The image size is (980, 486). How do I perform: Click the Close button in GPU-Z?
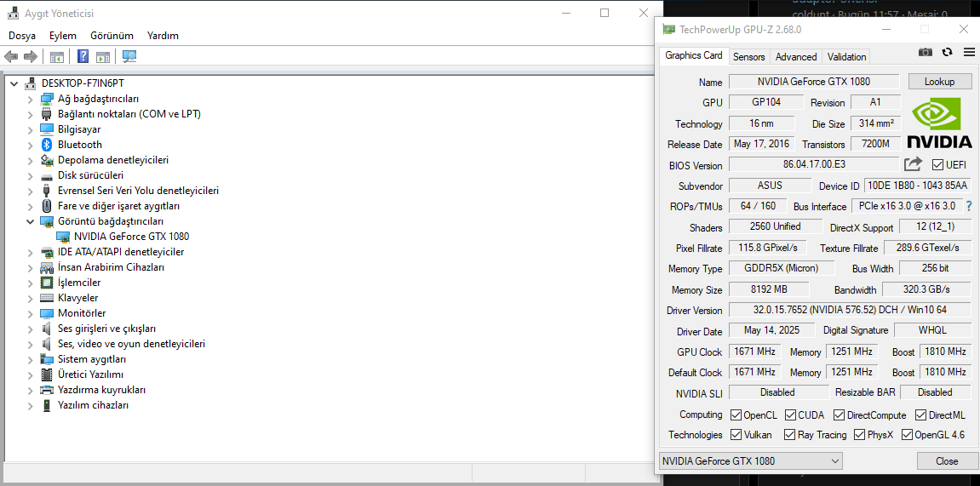(x=946, y=461)
